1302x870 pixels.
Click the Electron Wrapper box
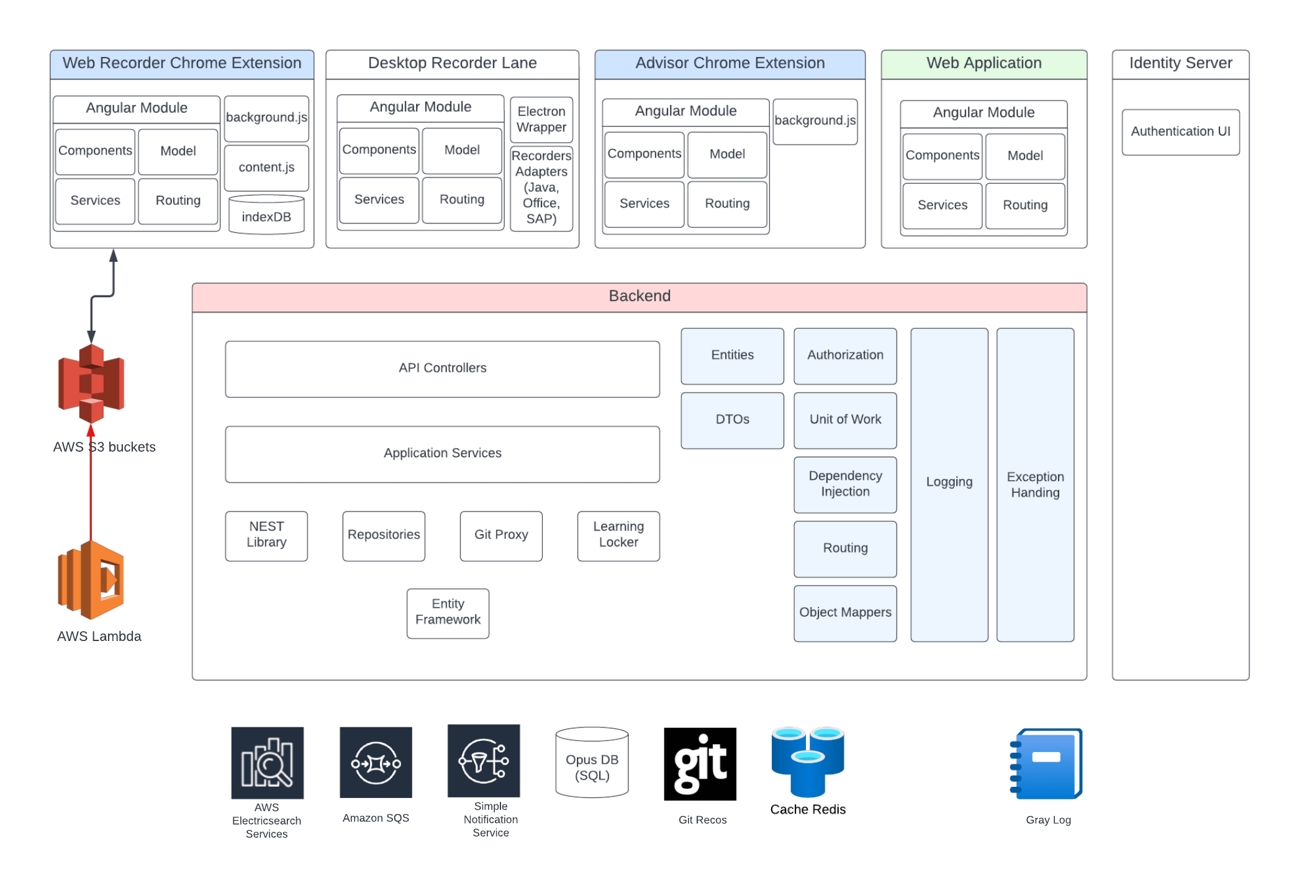(541, 120)
